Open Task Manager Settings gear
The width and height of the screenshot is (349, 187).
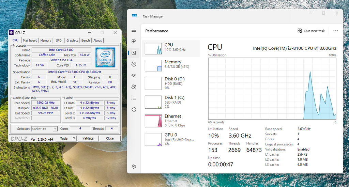(x=134, y=167)
